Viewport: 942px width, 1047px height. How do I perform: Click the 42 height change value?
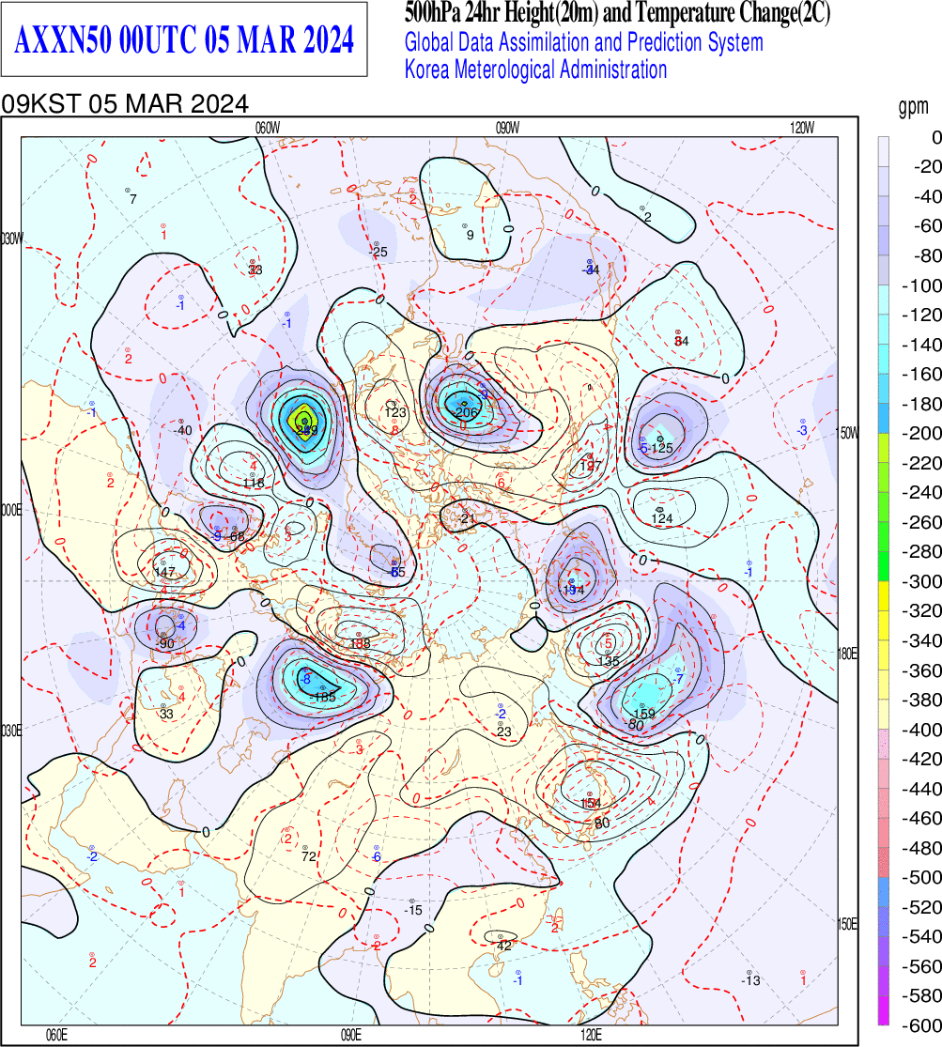pyautogui.click(x=503, y=946)
